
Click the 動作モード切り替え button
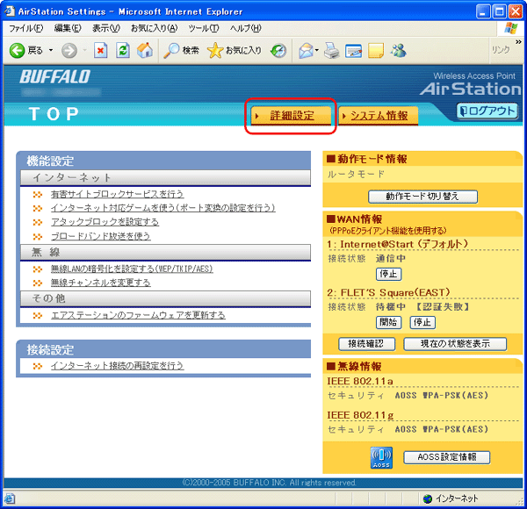pyautogui.click(x=422, y=197)
